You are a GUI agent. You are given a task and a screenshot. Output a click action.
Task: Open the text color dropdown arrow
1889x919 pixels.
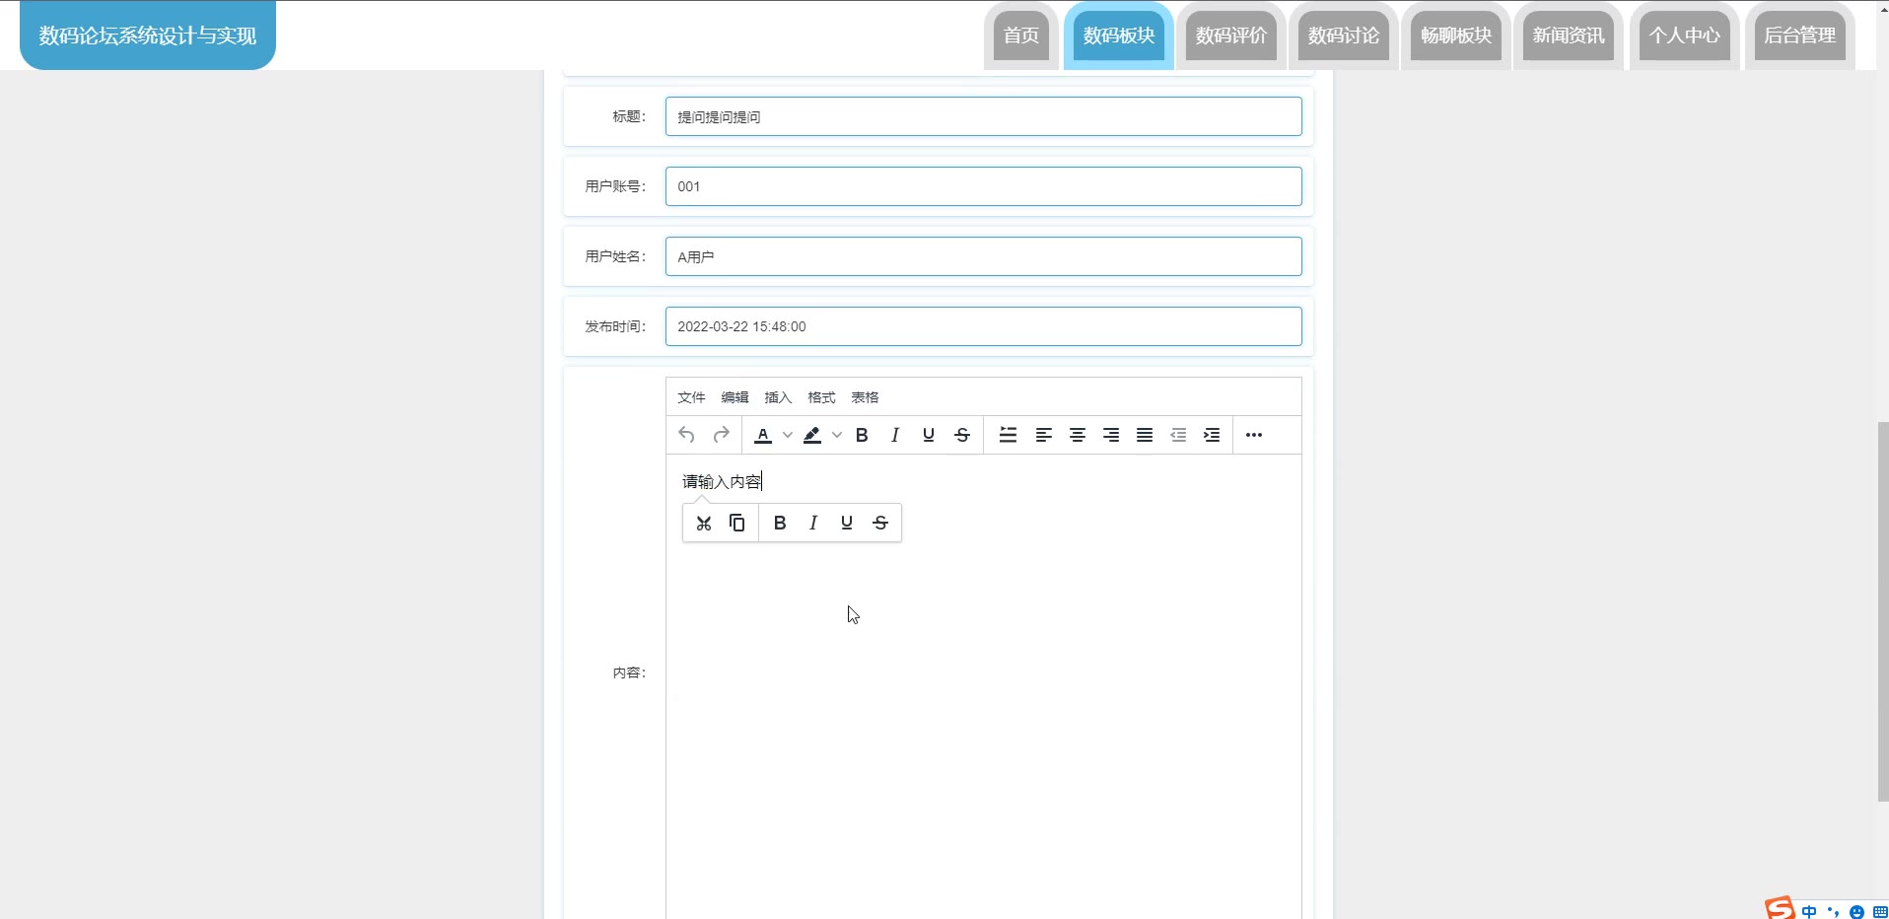pos(788,435)
